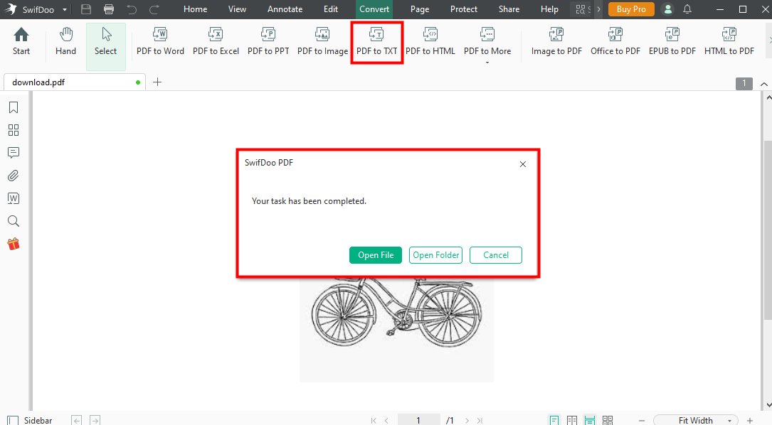Image resolution: width=772 pixels, height=425 pixels.
Task: Toggle continuous scrolling view
Action: coord(590,420)
